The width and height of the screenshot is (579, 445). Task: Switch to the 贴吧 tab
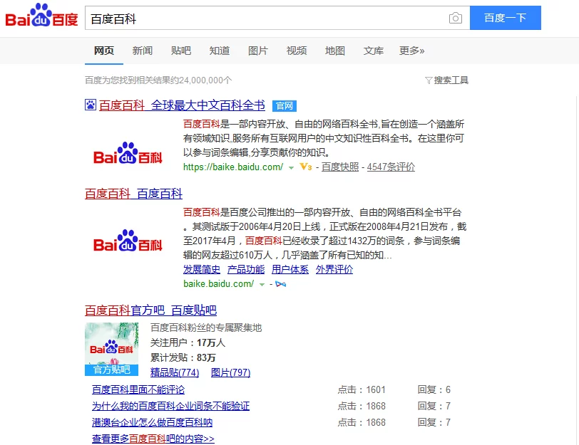(181, 51)
